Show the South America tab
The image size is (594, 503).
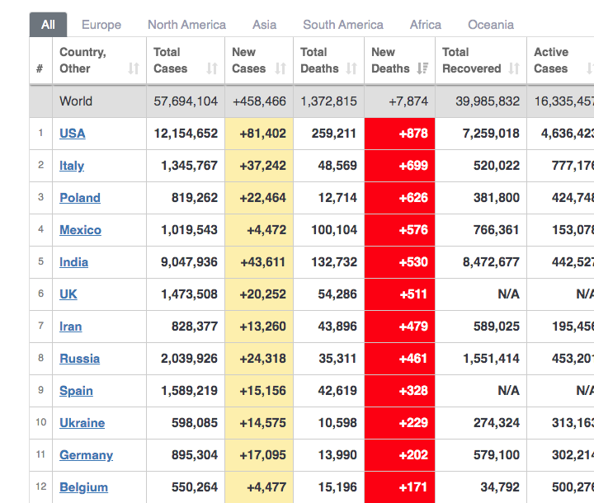[342, 25]
